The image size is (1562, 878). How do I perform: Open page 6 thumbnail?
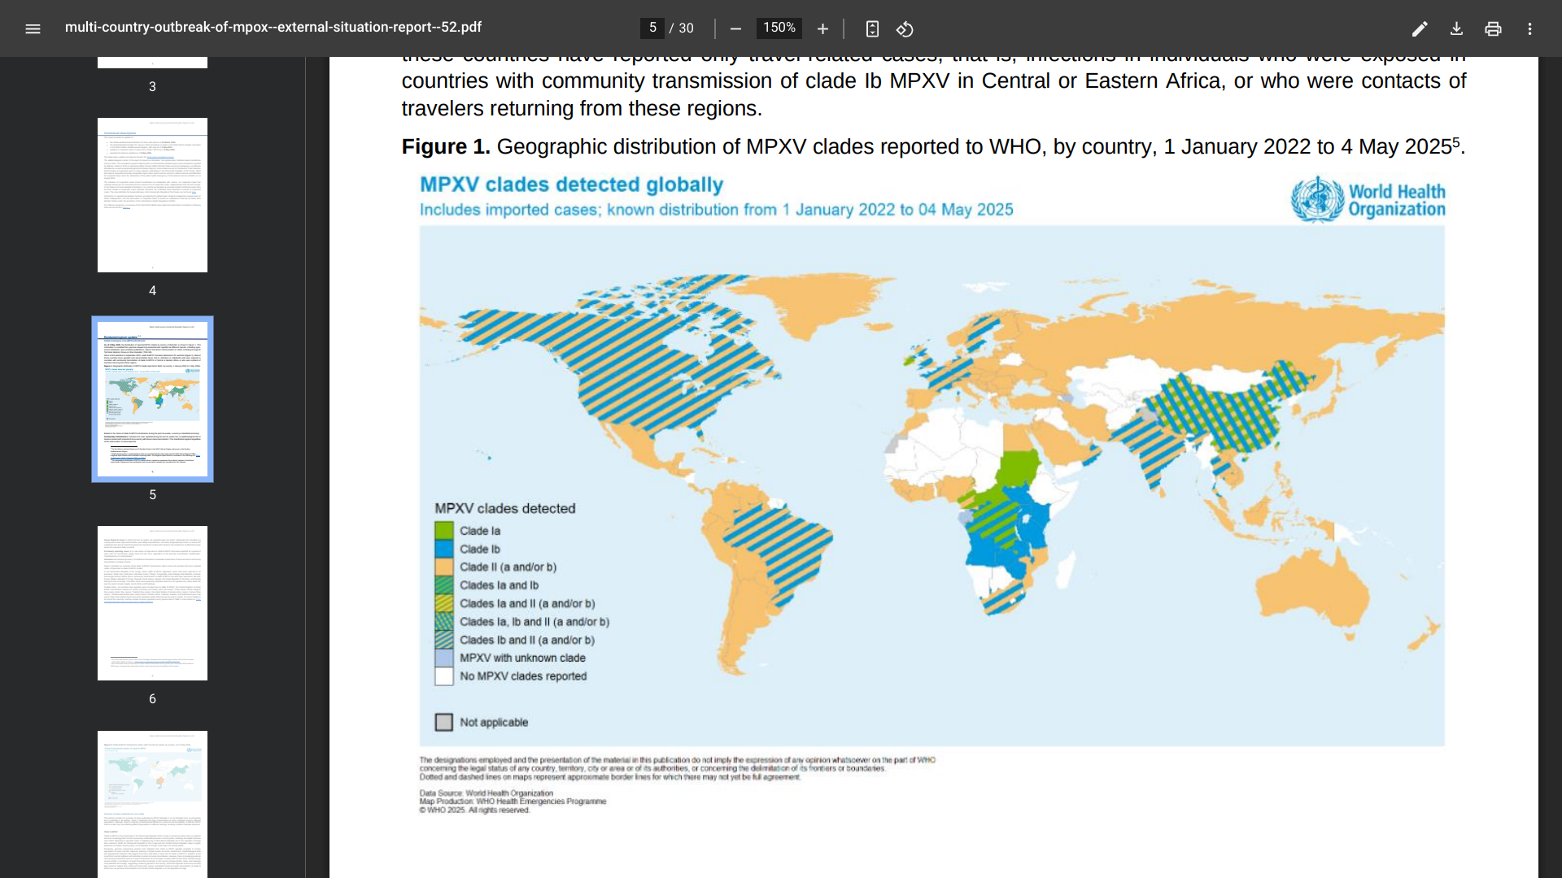click(x=152, y=602)
